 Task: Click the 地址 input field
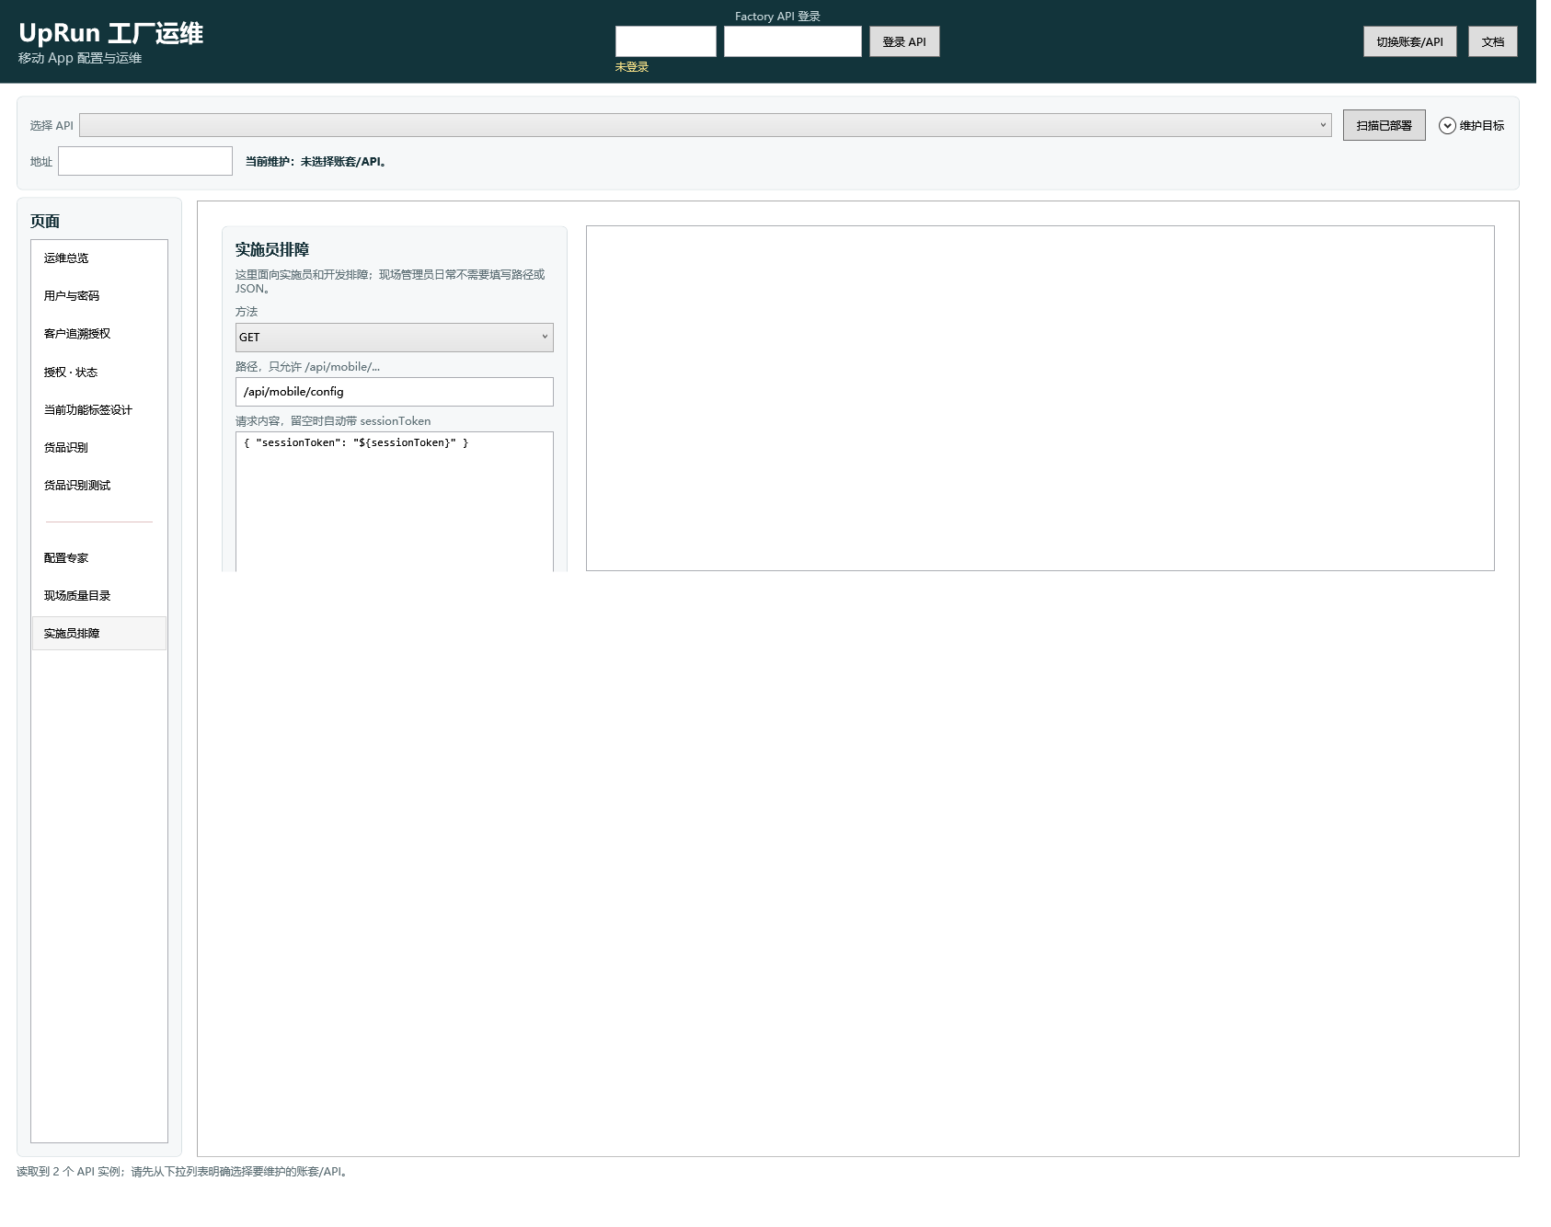(x=145, y=161)
